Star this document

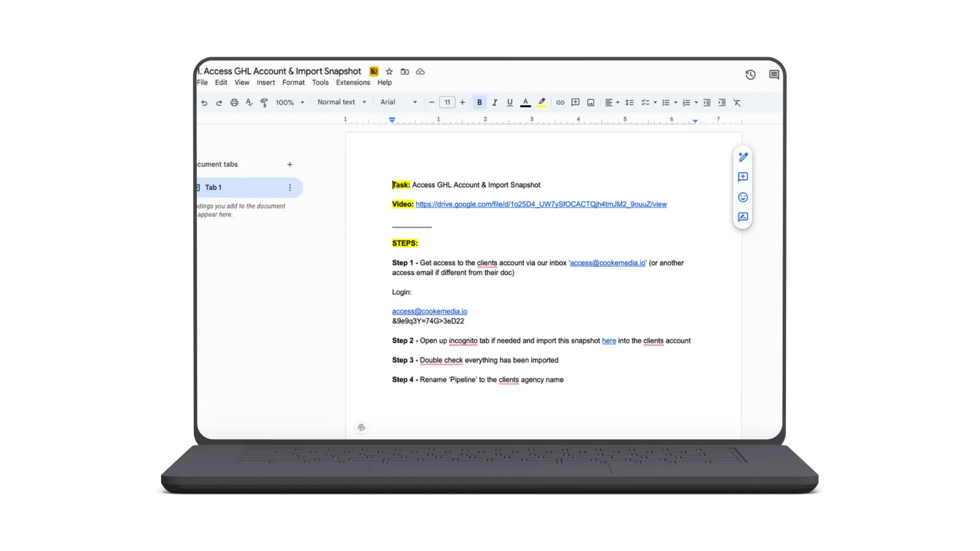click(389, 71)
